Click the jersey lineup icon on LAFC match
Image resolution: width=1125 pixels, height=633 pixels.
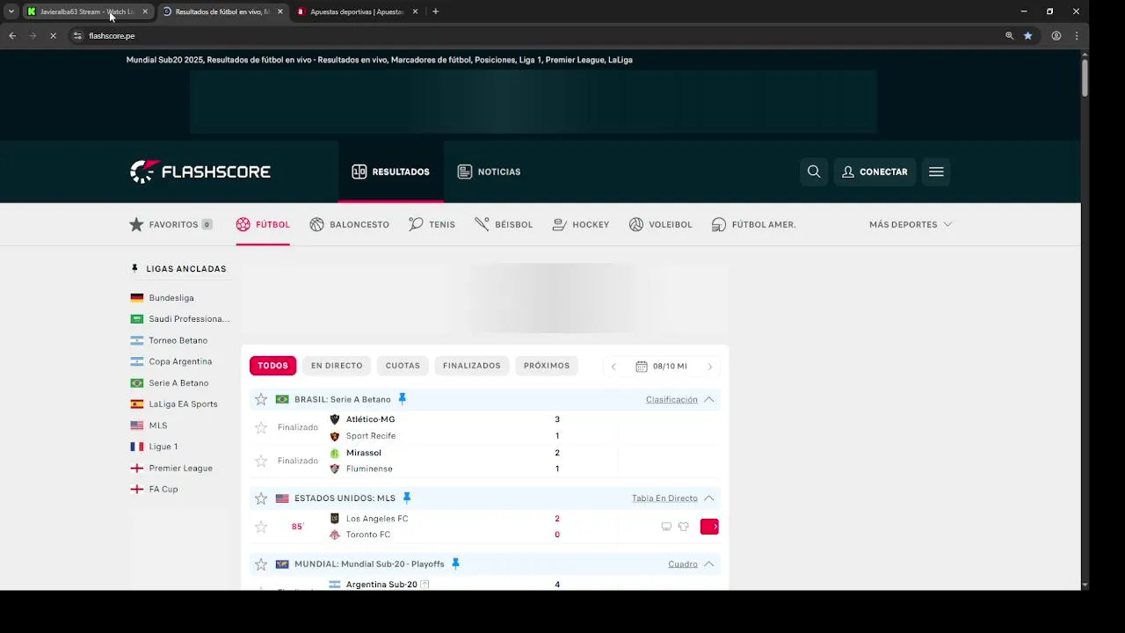[x=683, y=527]
